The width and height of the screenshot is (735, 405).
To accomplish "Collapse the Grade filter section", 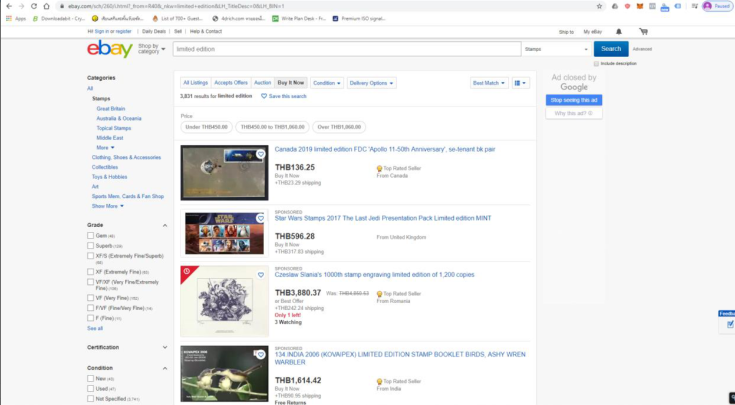I will (x=165, y=225).
